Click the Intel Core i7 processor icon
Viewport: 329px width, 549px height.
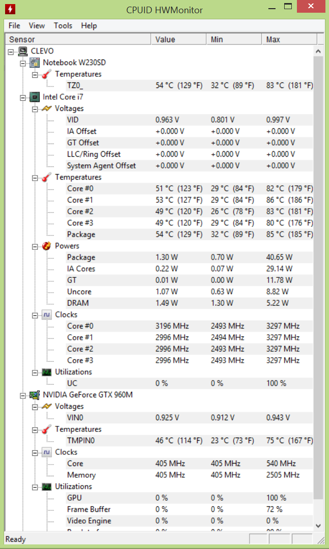[x=35, y=97]
